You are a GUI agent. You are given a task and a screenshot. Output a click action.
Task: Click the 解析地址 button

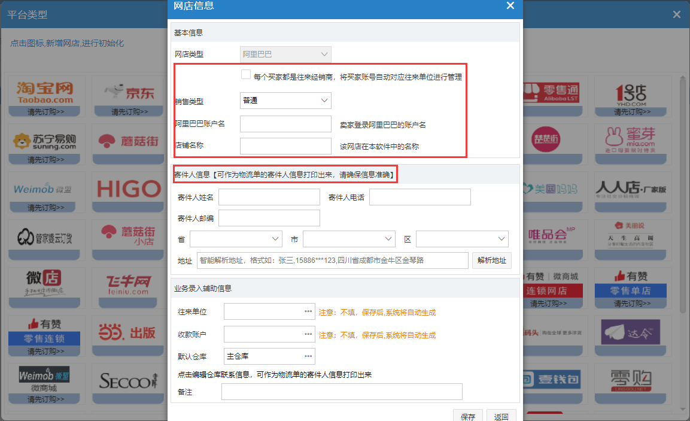pyautogui.click(x=491, y=261)
